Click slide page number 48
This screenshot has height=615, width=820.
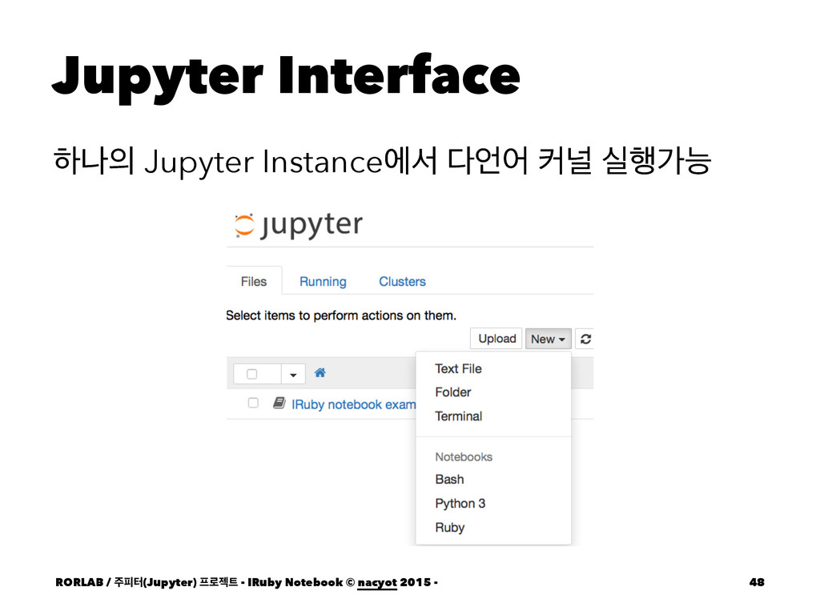[757, 582]
